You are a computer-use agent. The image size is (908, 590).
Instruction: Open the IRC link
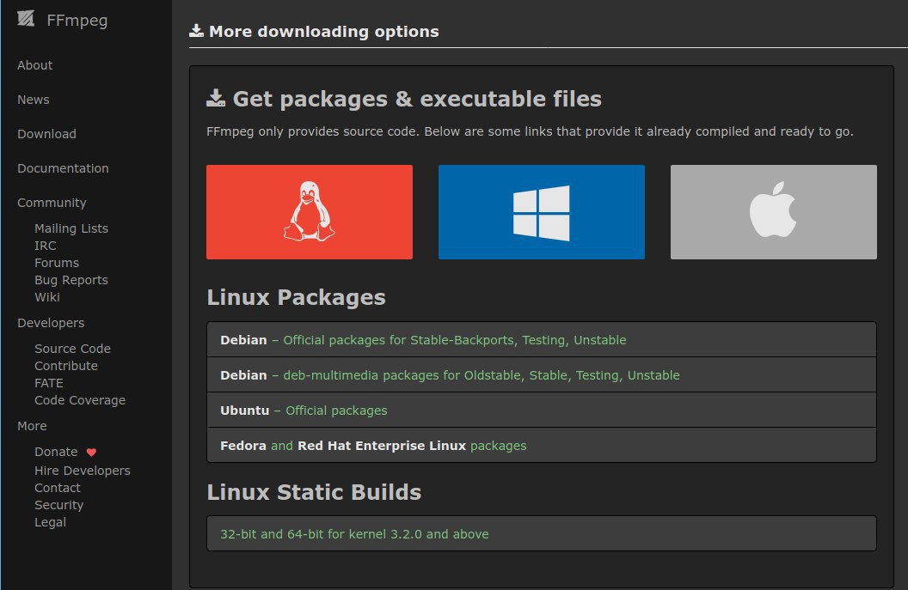click(46, 246)
